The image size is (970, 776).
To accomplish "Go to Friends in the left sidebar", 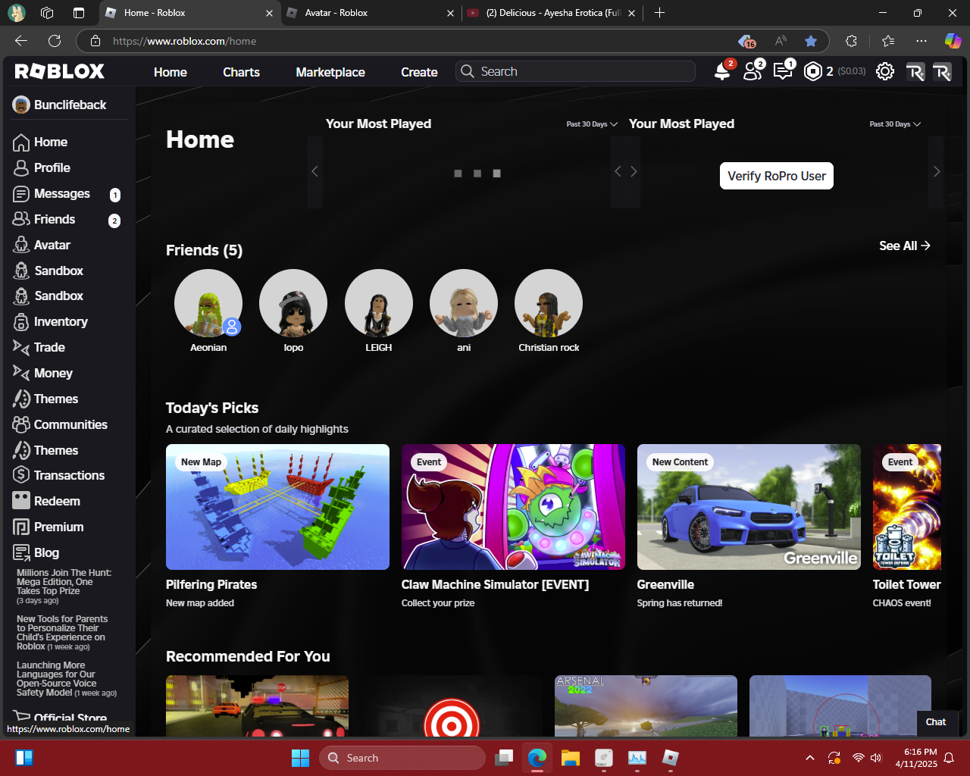I will (x=55, y=219).
